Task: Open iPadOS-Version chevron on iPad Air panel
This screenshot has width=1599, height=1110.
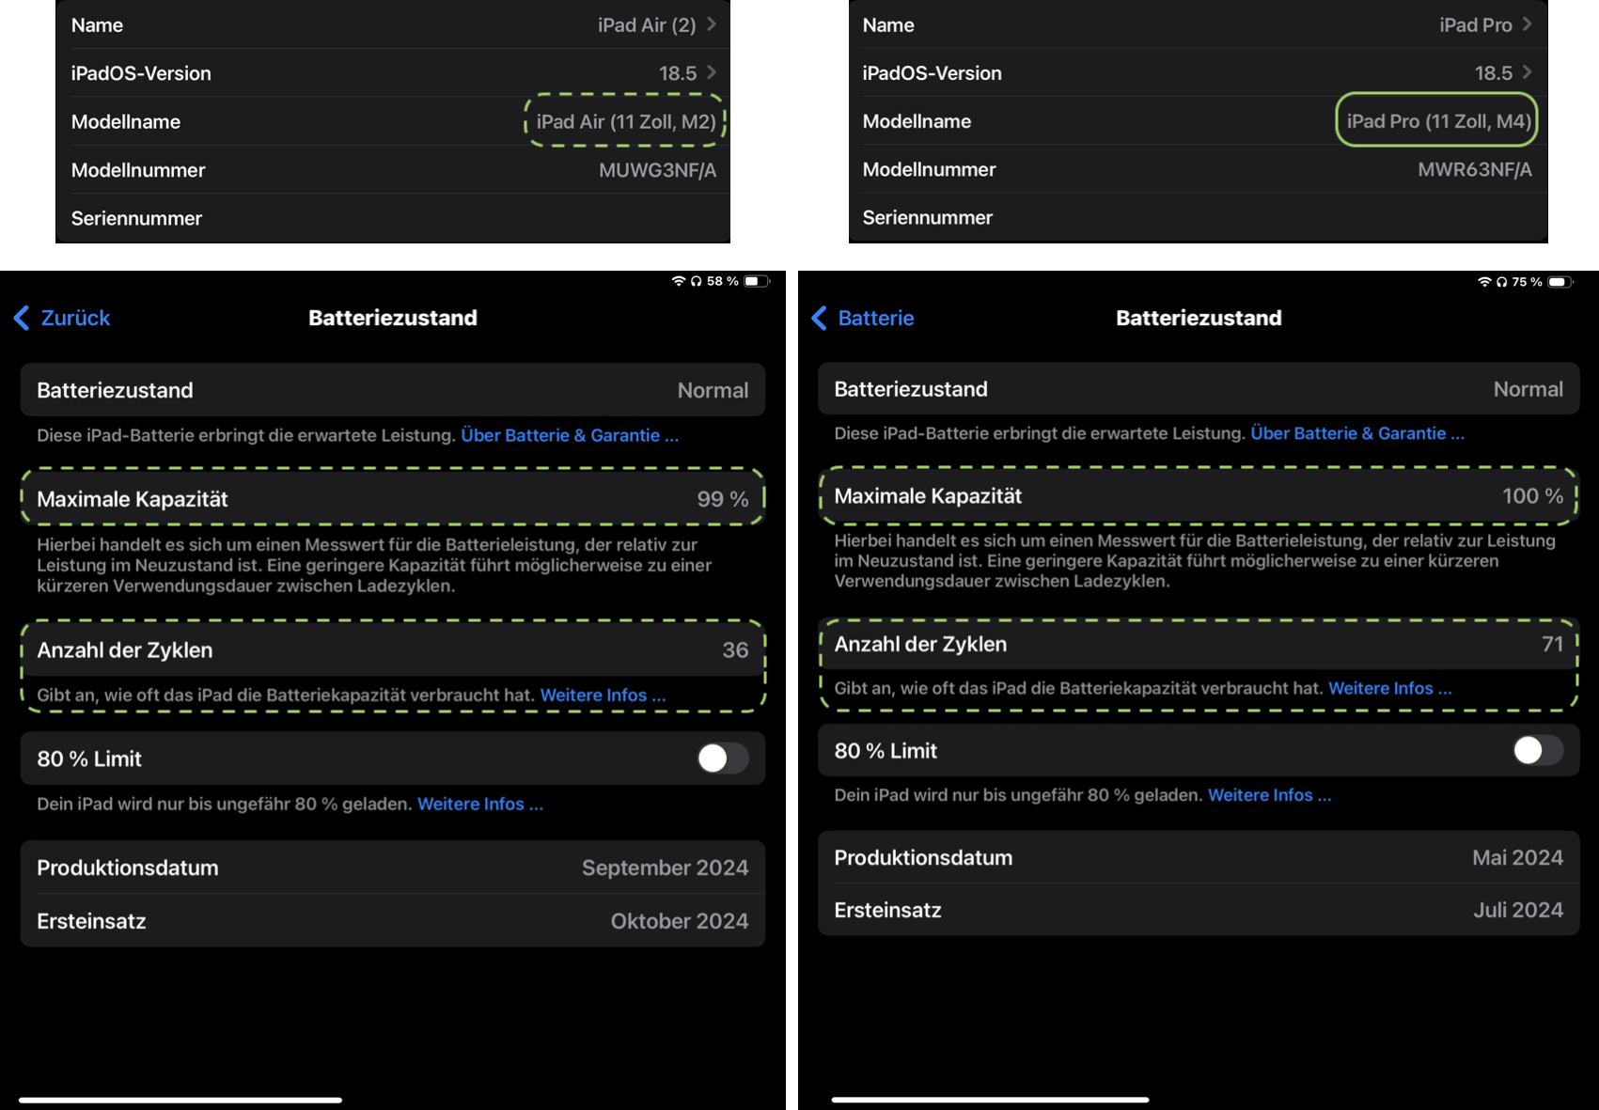Action: pos(712,72)
